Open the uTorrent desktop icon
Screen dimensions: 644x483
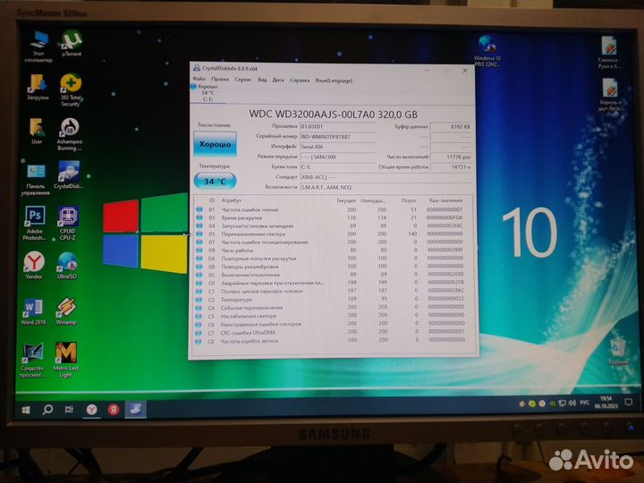click(x=72, y=43)
